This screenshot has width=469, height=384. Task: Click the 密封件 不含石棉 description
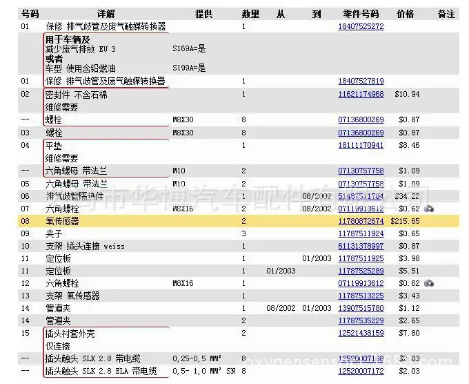pyautogui.click(x=77, y=95)
